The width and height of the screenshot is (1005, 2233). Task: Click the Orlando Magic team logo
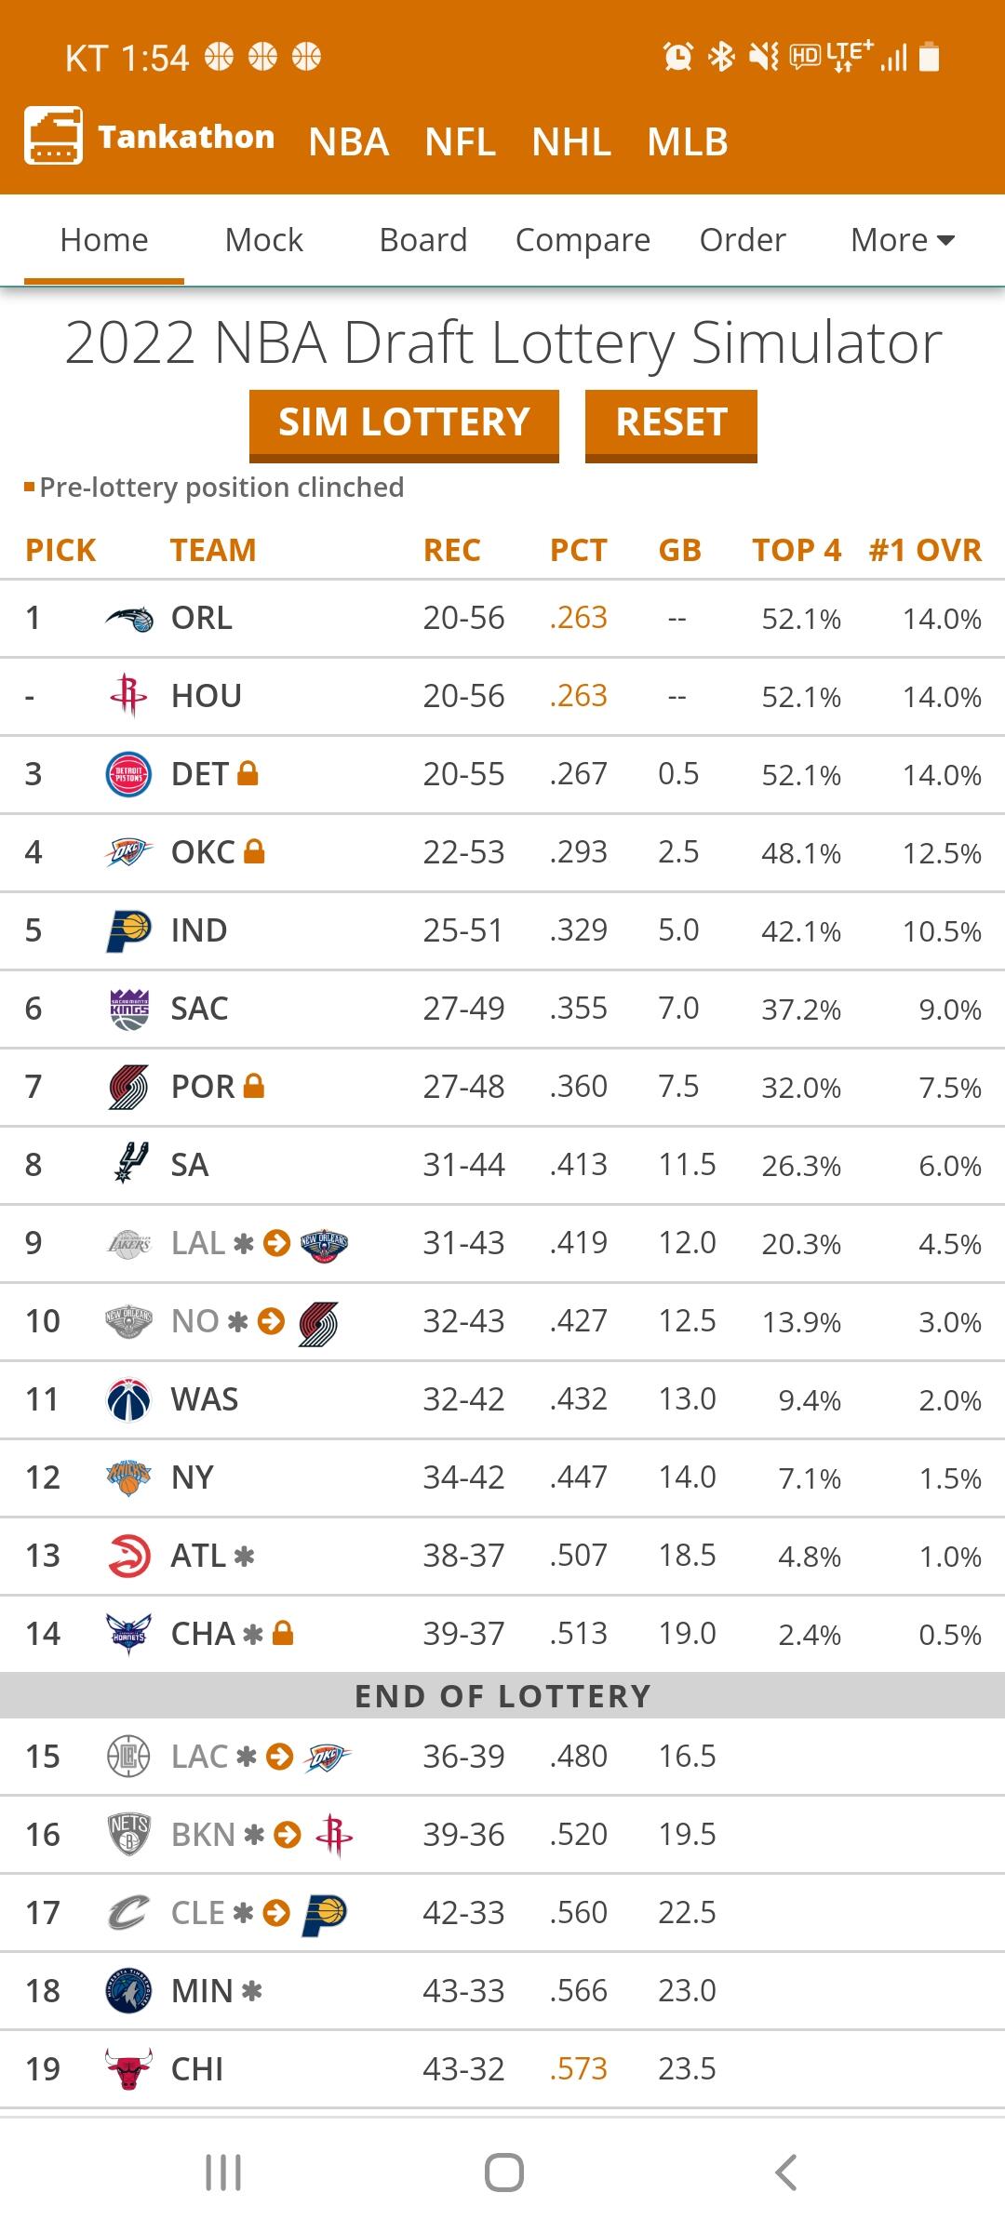tap(128, 619)
